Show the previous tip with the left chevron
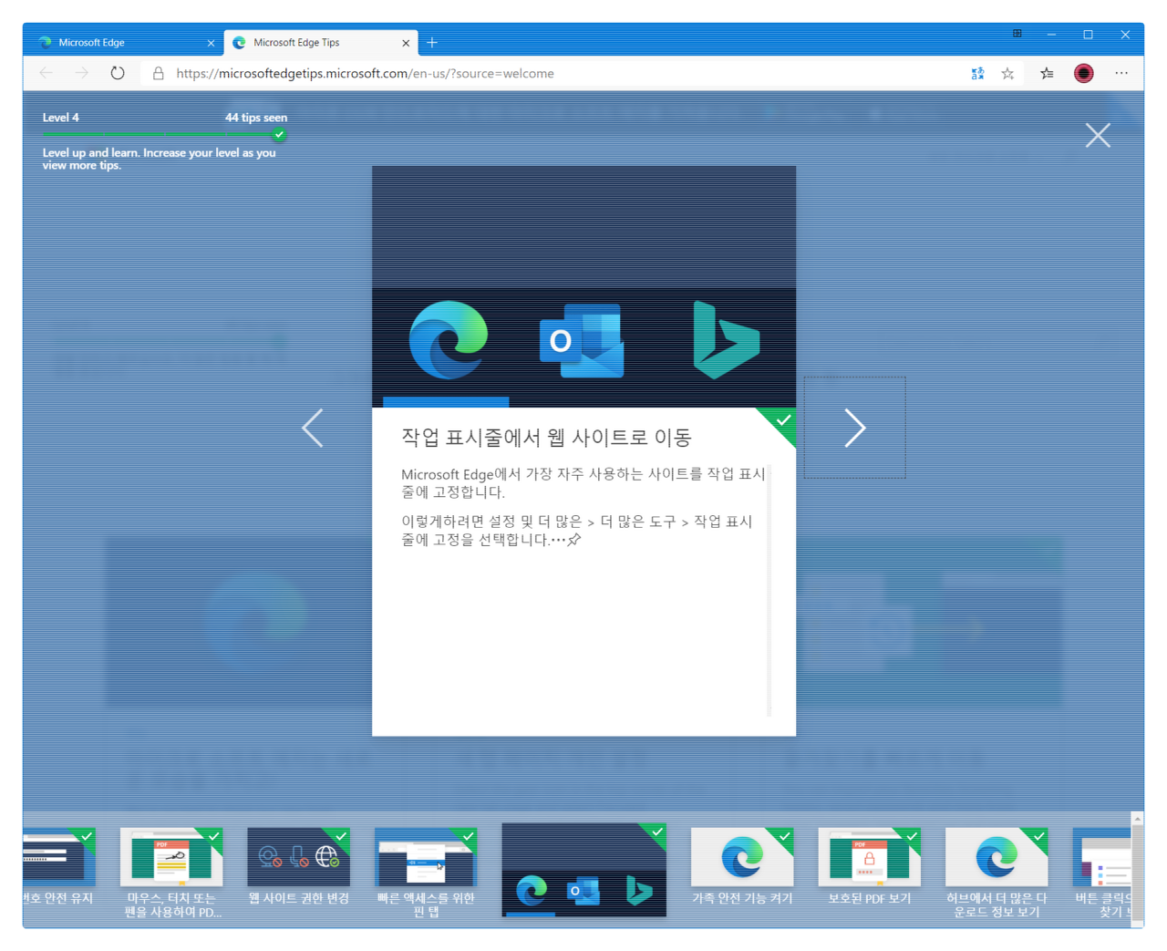 (x=313, y=428)
